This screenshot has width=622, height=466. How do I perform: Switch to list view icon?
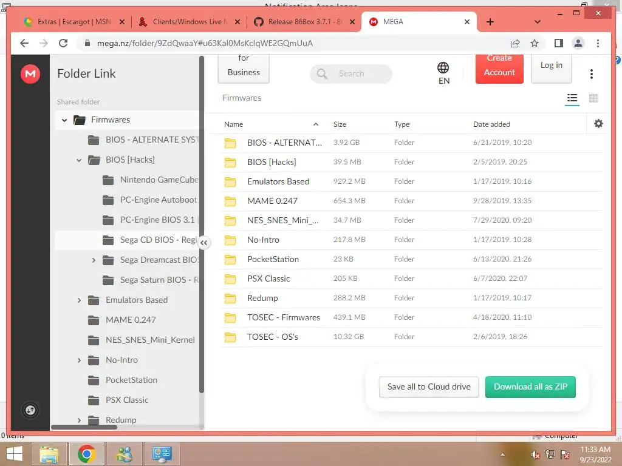point(572,98)
